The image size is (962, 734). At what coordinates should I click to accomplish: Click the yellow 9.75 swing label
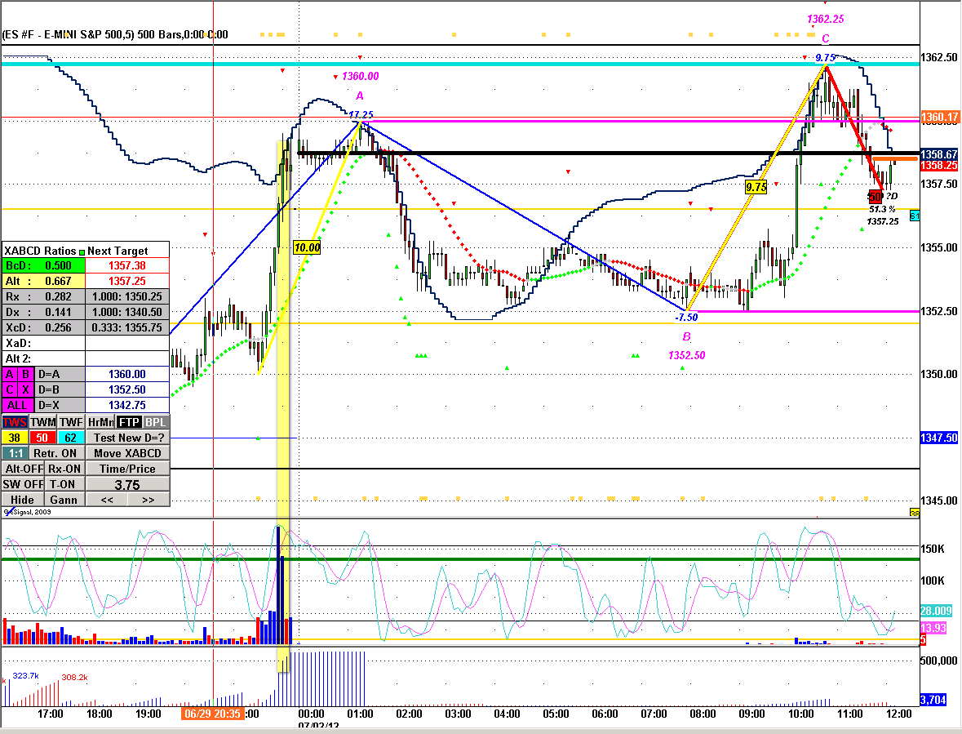tap(756, 187)
